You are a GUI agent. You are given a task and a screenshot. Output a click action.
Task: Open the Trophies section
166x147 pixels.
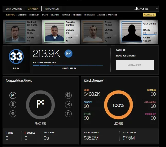[112, 15]
